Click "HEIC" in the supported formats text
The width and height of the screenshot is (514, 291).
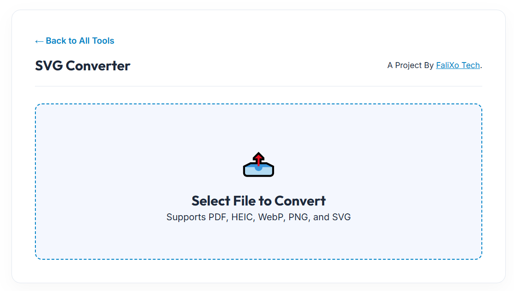click(243, 217)
